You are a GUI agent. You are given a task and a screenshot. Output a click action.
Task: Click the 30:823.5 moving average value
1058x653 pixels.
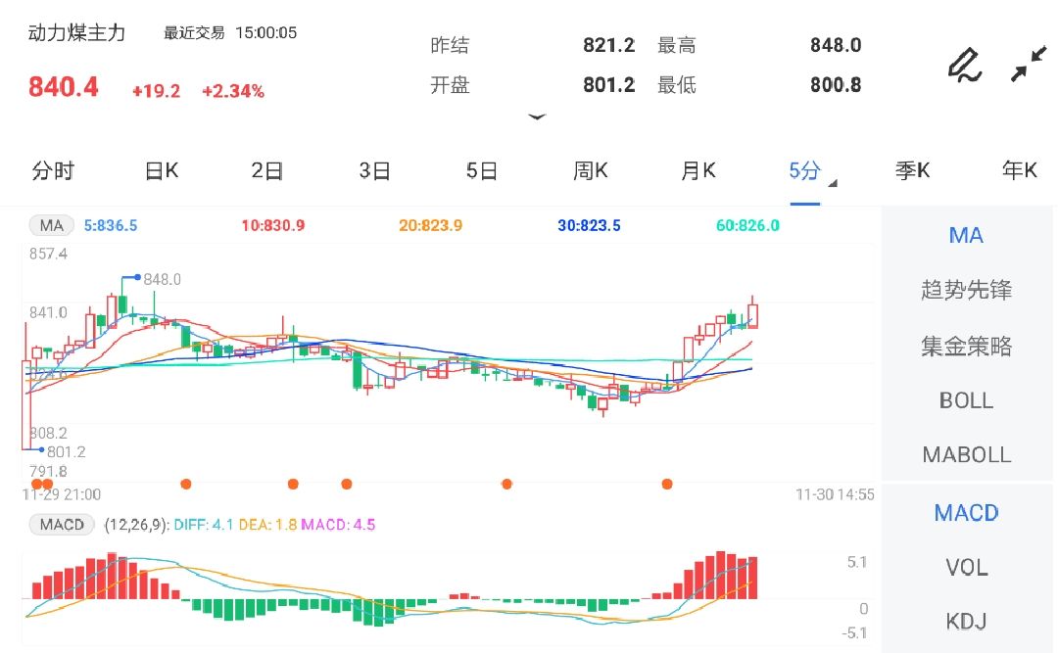589,225
